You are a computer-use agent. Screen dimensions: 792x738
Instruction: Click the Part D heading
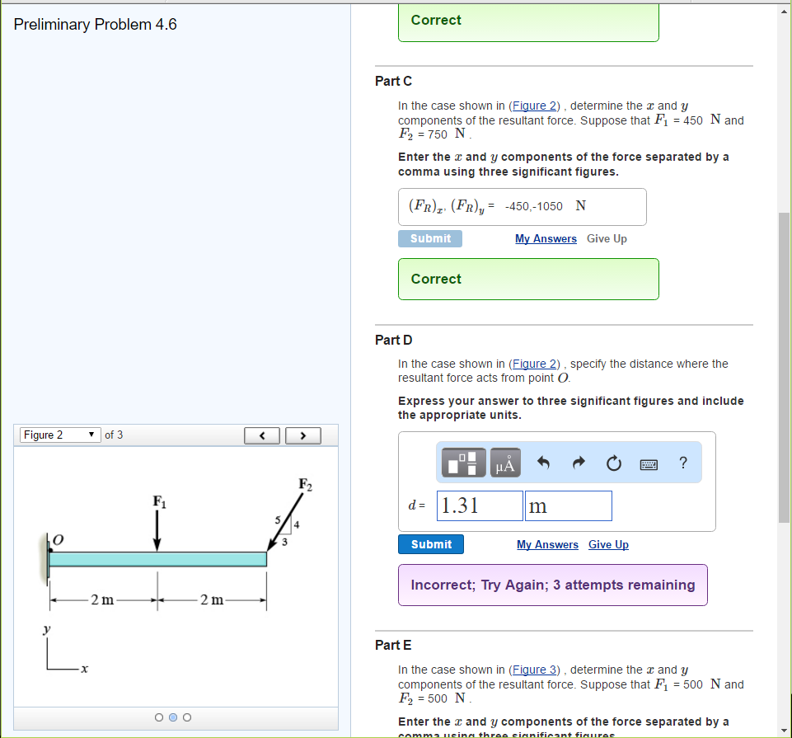coord(393,341)
